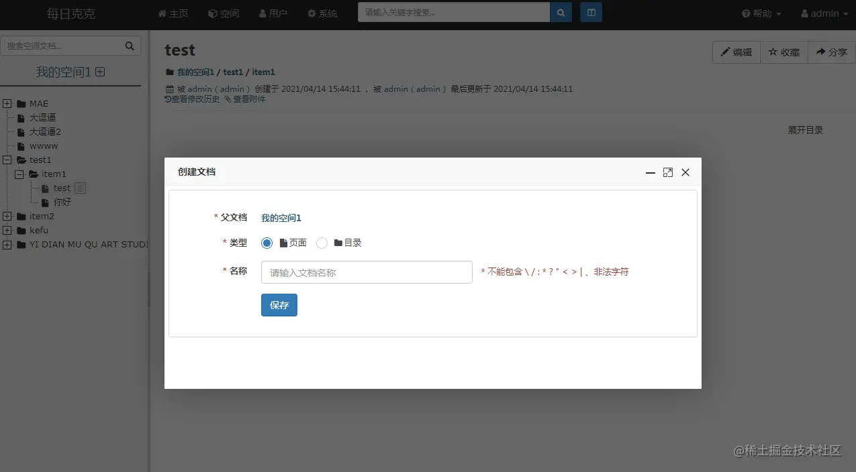The width and height of the screenshot is (856, 472).
Task: Open 系统 in navbar
Action: click(323, 13)
